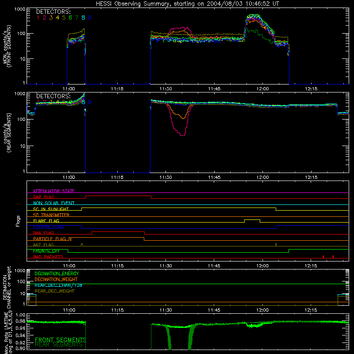Image resolution: width=354 pixels, height=354 pixels.
Task: Click the 11:45 time label under the rear segments plot
Action: 214,177
